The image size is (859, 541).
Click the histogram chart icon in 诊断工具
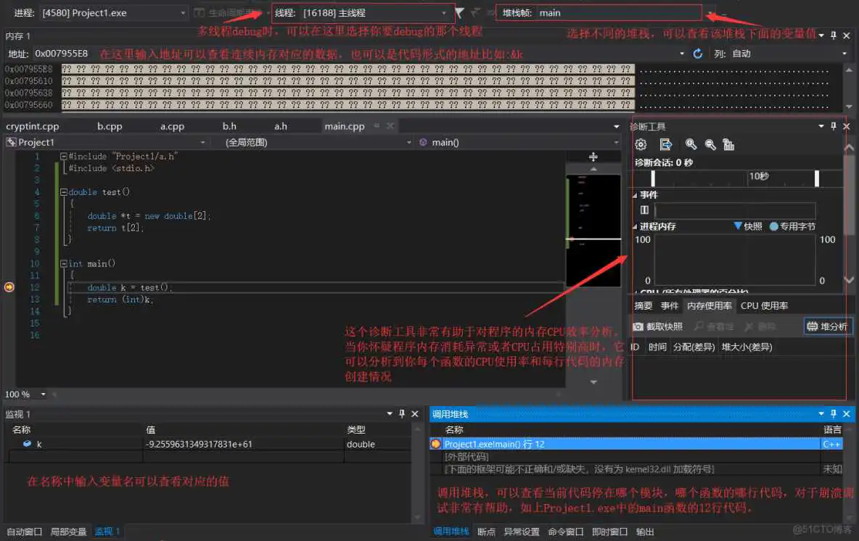[728, 144]
